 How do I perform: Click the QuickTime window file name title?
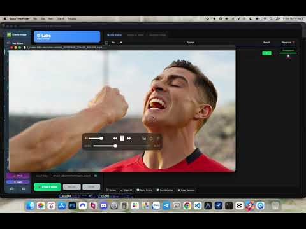coord(64,48)
